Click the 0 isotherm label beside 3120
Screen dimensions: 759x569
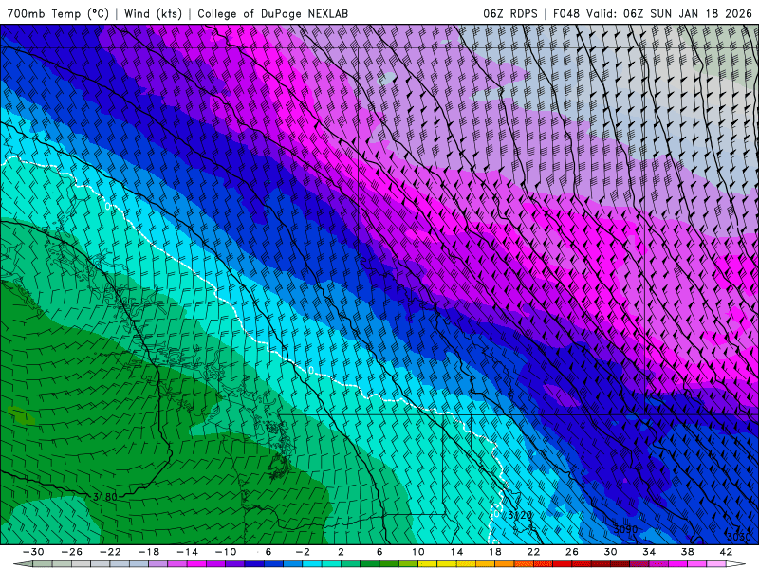click(496, 514)
